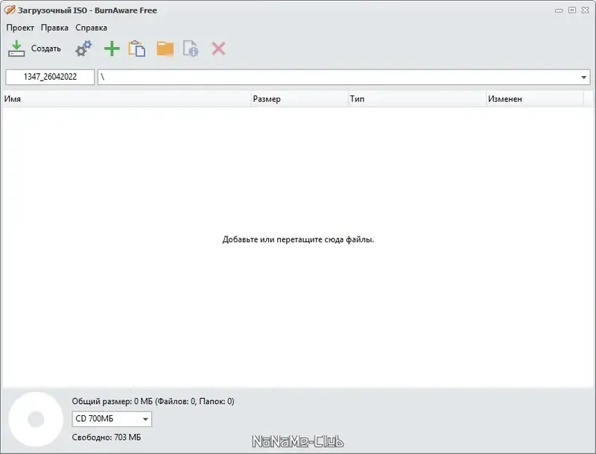Edit the disc label field 1347_26042022

pyautogui.click(x=50, y=77)
